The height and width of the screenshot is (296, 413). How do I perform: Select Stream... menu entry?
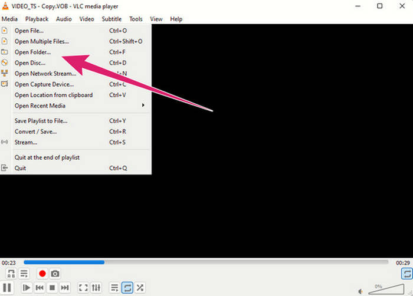click(76, 142)
